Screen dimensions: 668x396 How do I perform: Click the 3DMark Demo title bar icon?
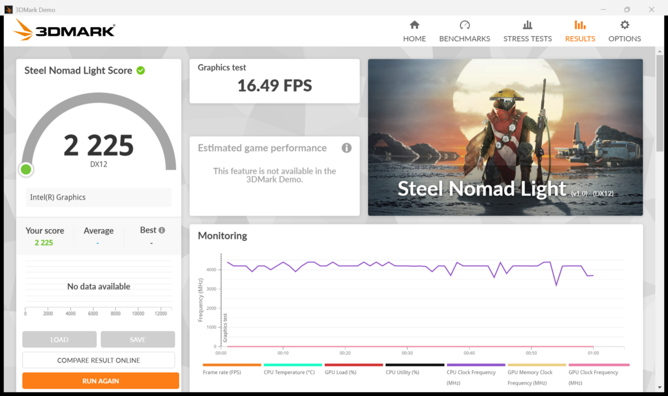pyautogui.click(x=8, y=9)
